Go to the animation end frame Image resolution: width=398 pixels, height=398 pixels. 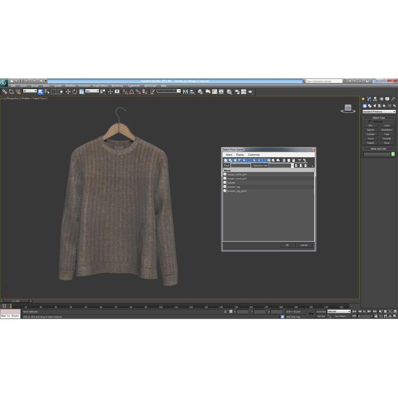click(x=374, y=311)
